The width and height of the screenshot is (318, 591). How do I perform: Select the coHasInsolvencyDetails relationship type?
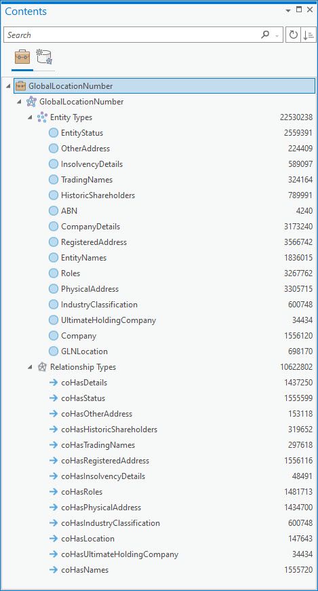click(103, 476)
